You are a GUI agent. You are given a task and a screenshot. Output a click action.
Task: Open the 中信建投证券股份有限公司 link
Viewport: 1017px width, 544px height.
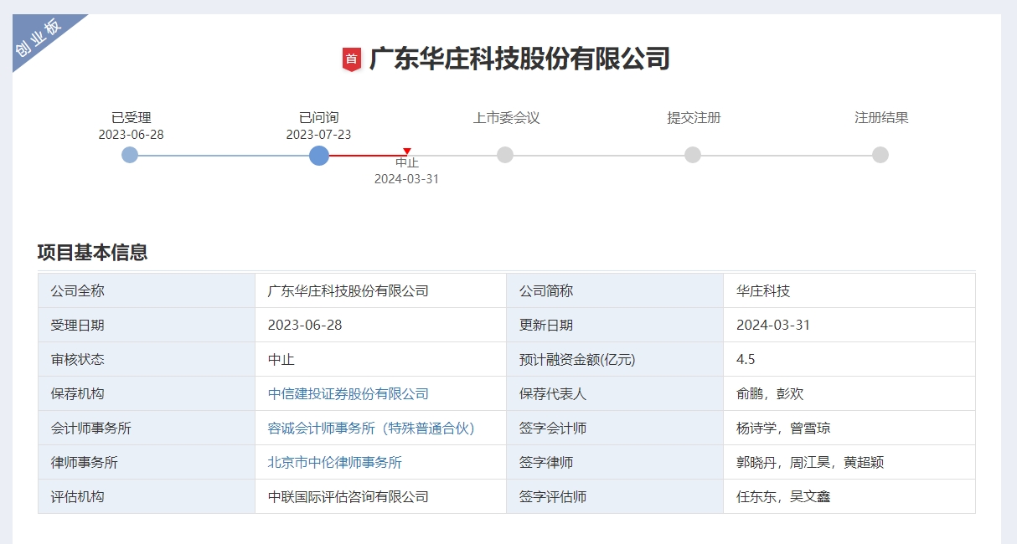(x=348, y=393)
